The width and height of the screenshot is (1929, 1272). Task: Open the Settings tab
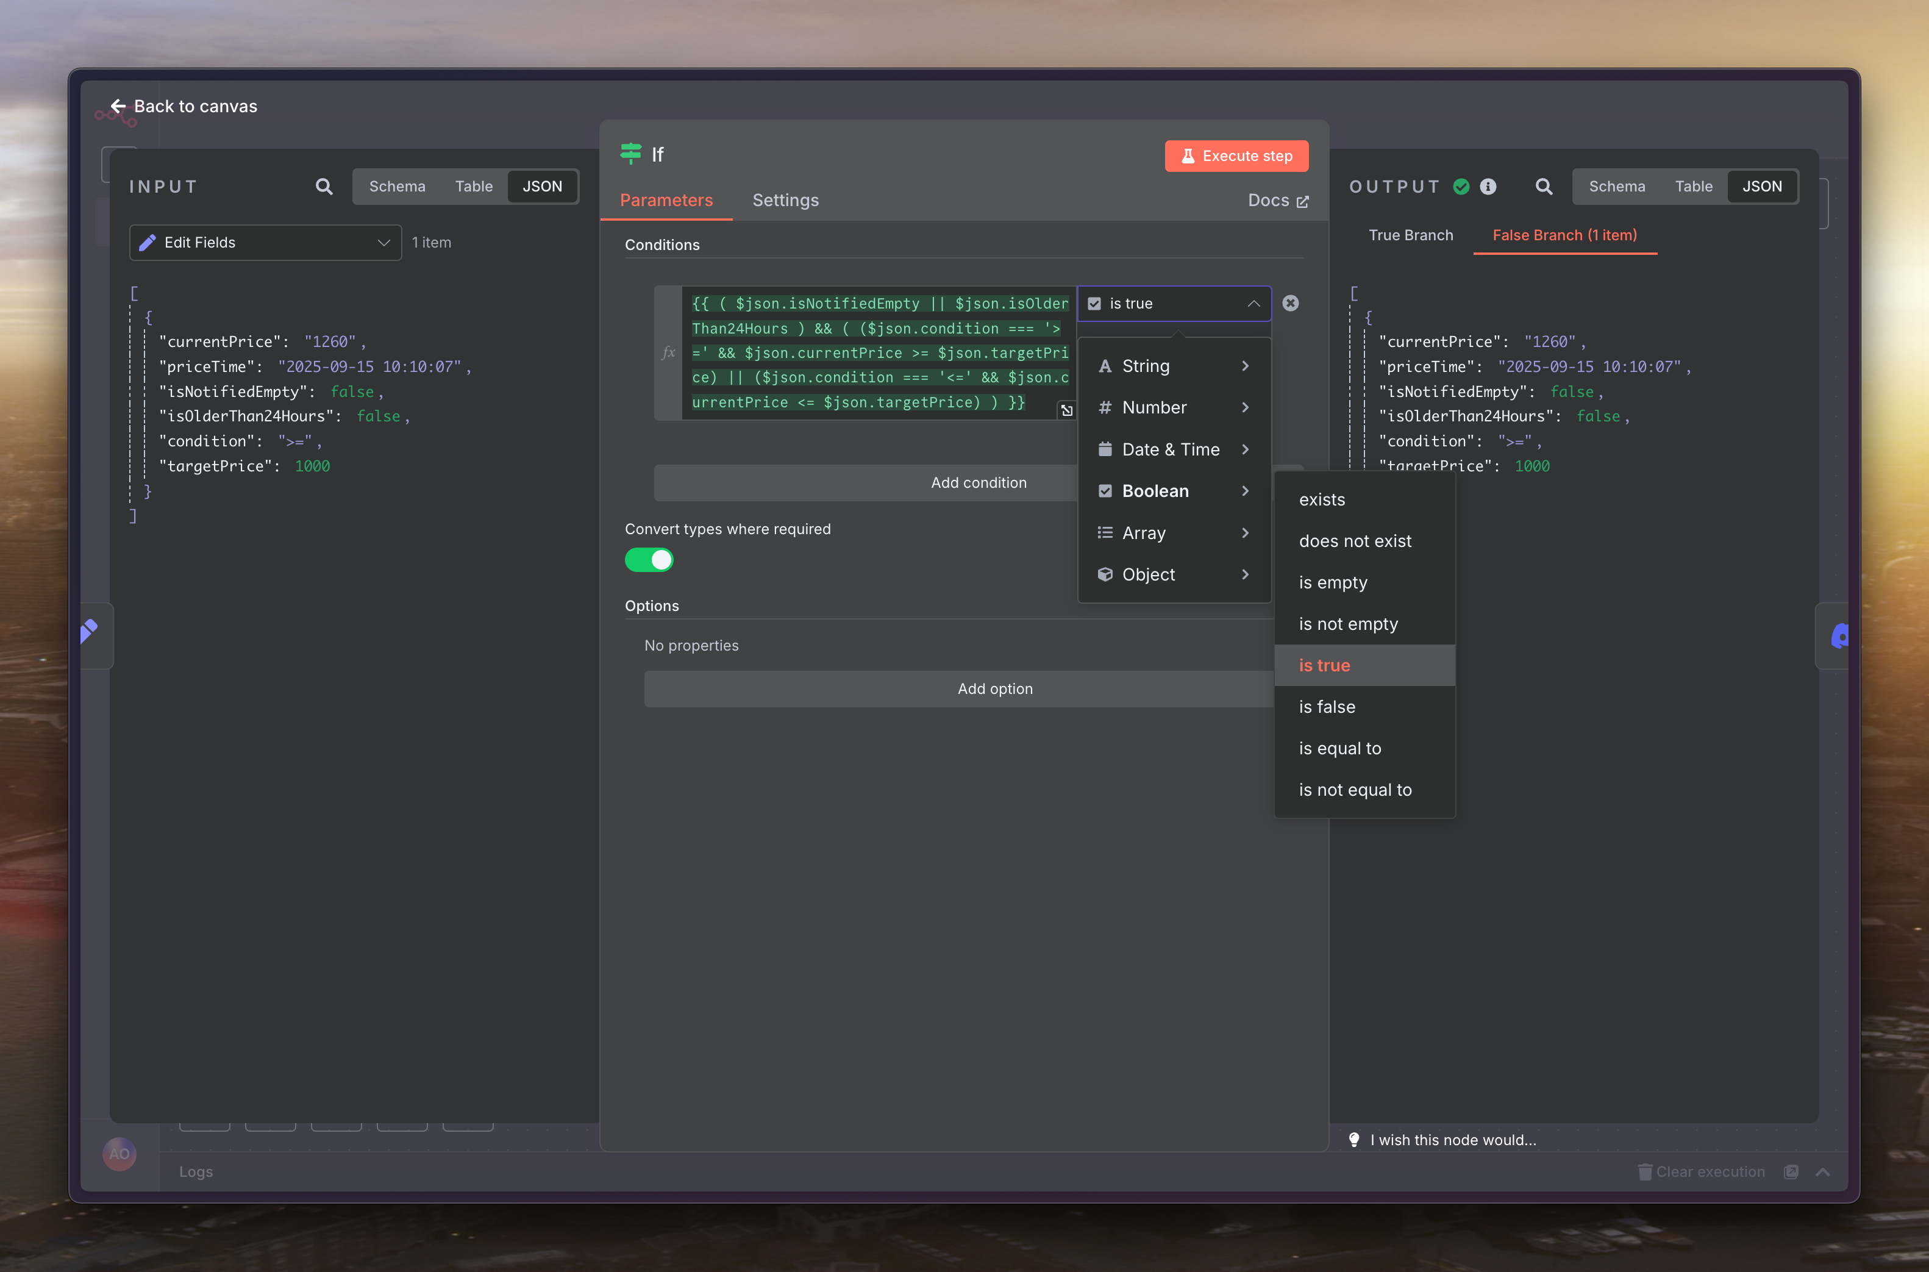click(x=785, y=201)
